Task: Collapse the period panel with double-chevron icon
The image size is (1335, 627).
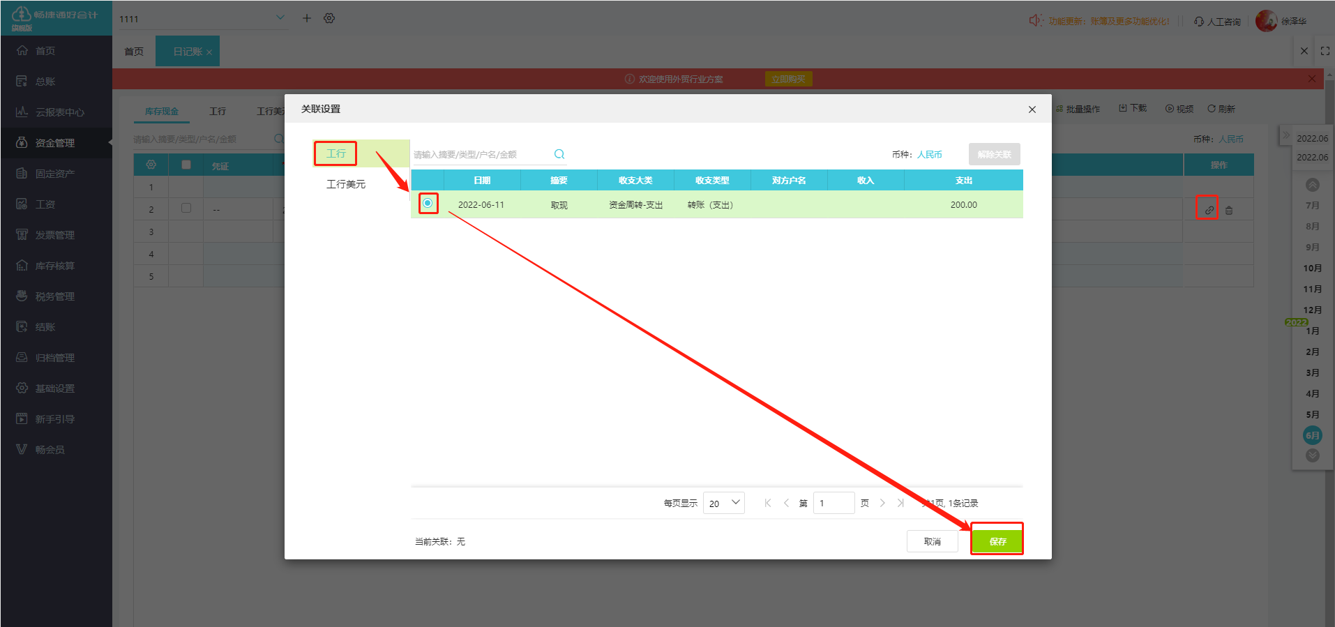Action: (1286, 134)
